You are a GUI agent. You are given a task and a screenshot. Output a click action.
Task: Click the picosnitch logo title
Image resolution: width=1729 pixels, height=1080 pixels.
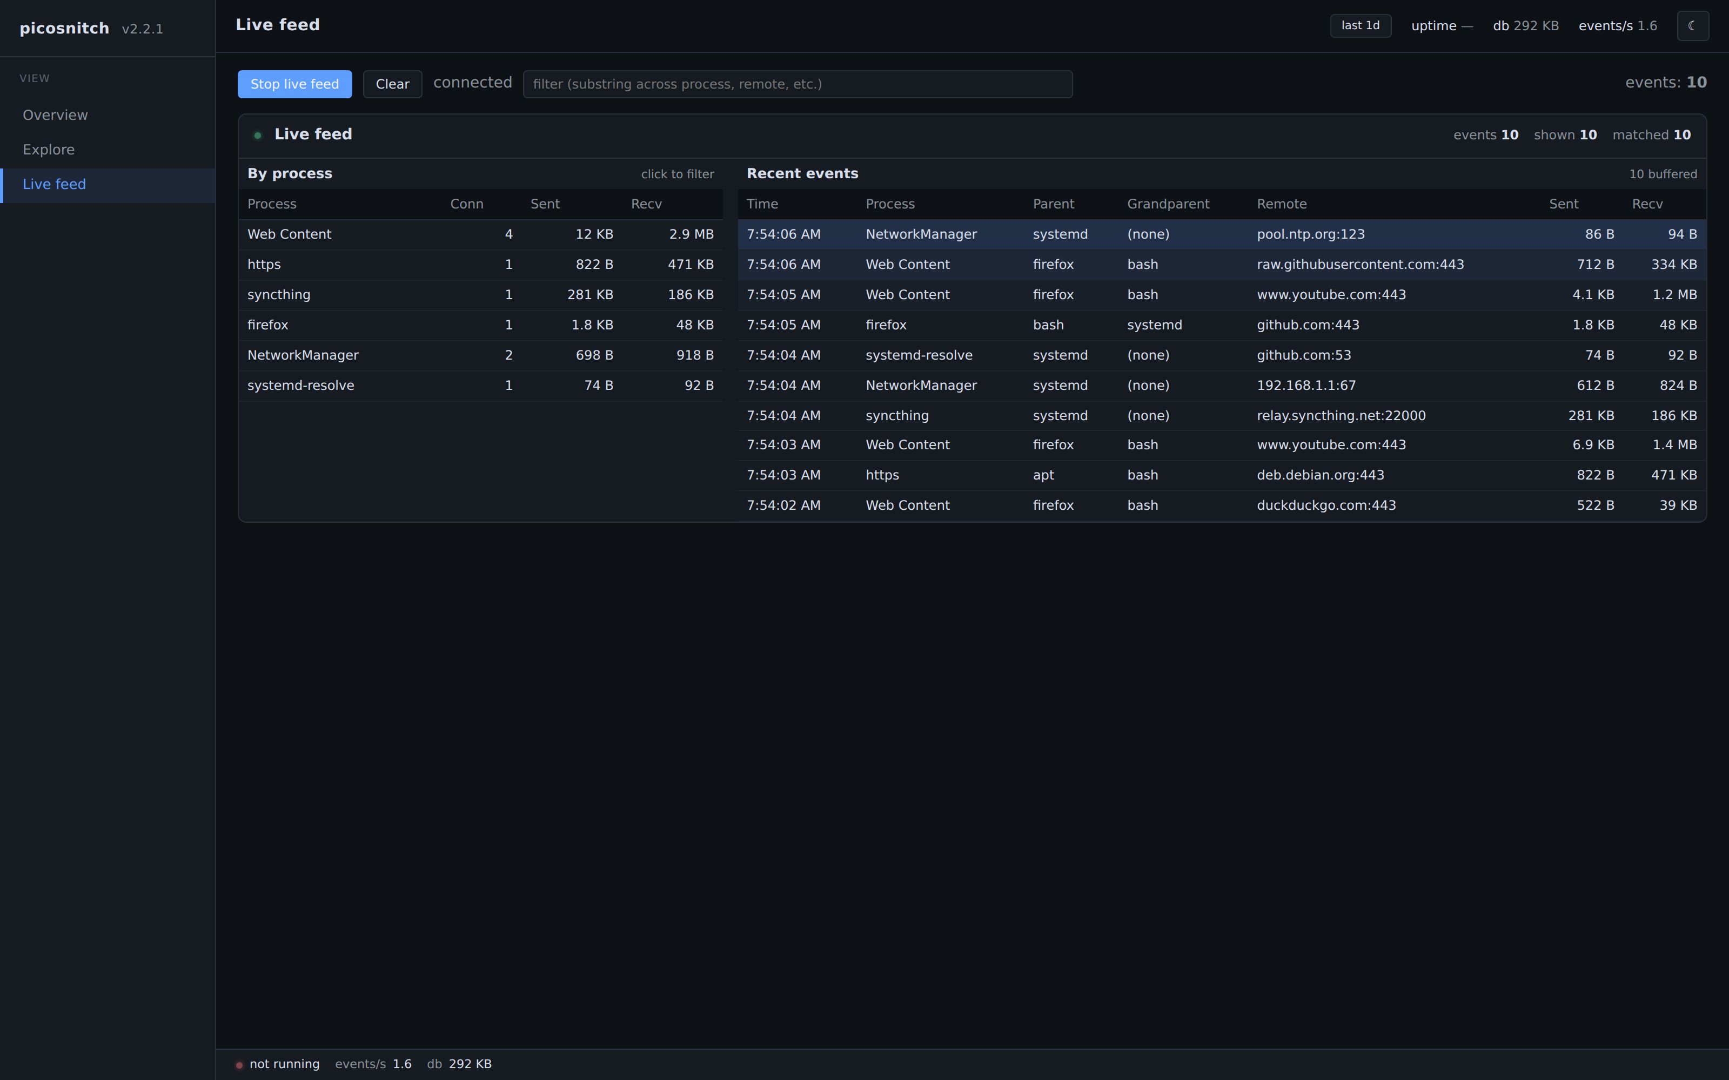click(x=64, y=29)
